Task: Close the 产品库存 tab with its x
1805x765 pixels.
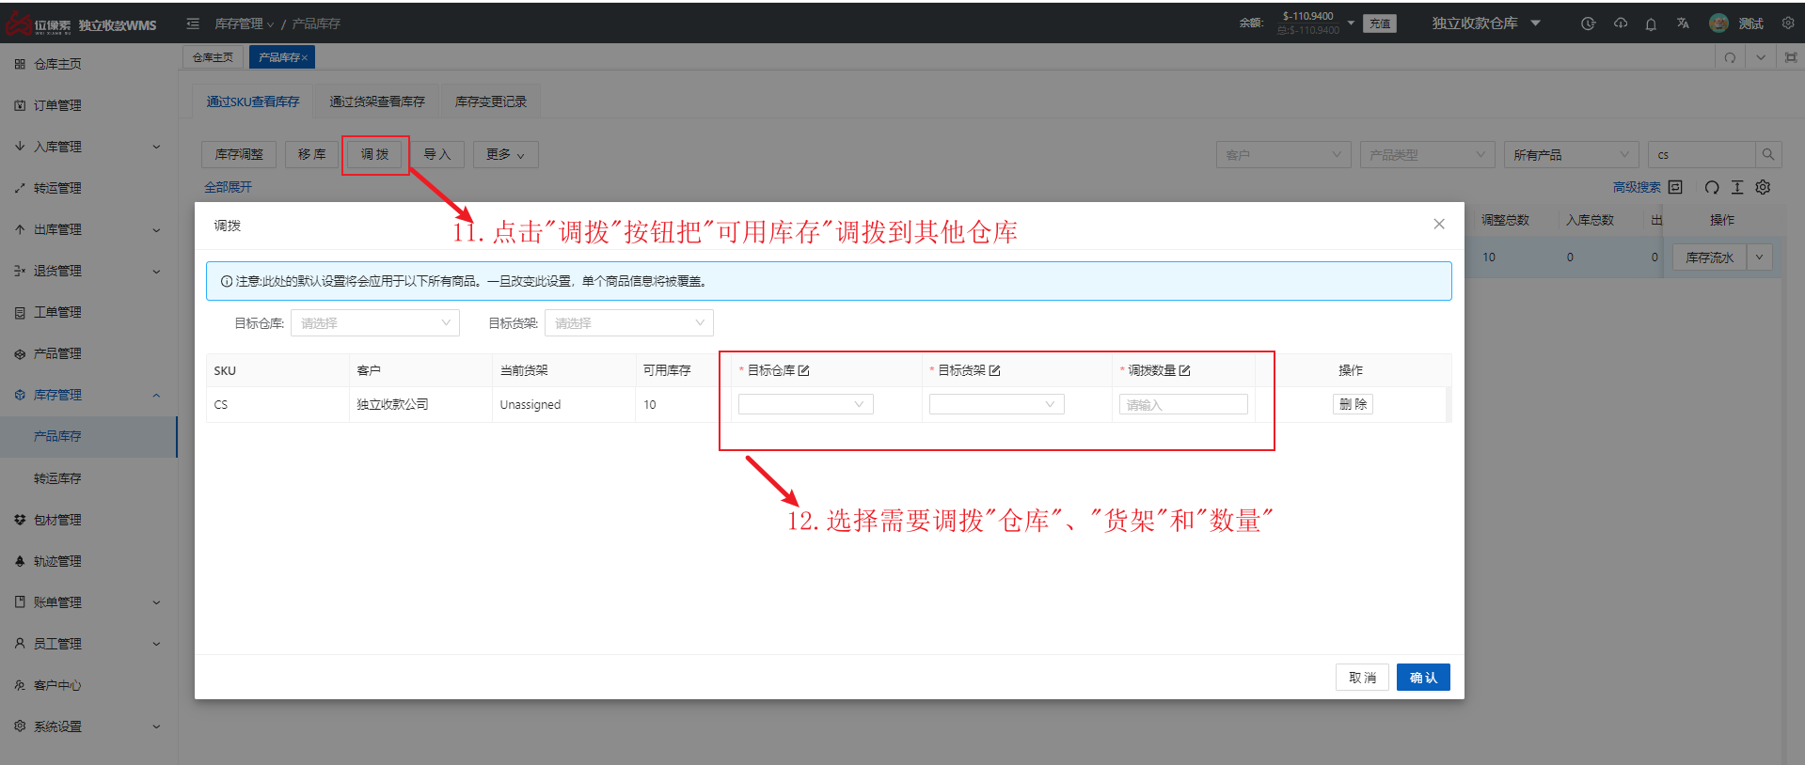Action: click(x=305, y=58)
